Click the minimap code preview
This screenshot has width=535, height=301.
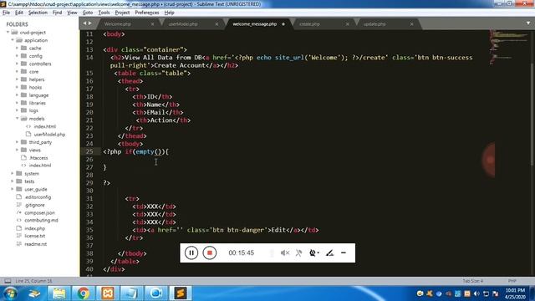click(508, 47)
